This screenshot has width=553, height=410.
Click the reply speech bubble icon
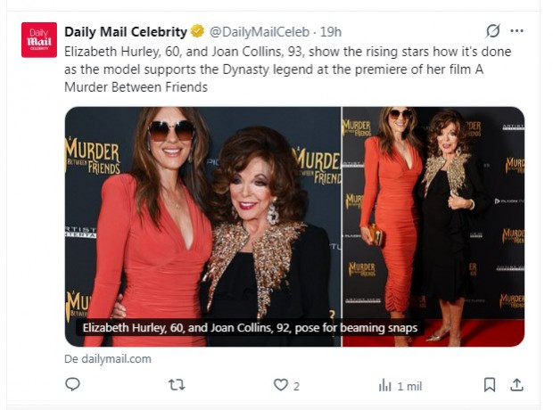point(72,384)
